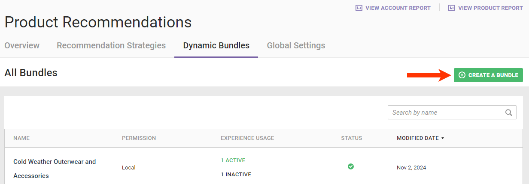Click the 1 Inactive experience usage label
The width and height of the screenshot is (529, 184).
click(x=236, y=175)
